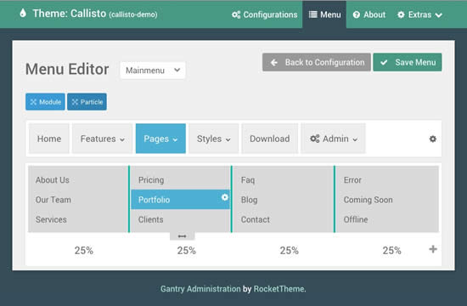Expand the Features menu item
Image resolution: width=467 pixels, height=306 pixels.
[x=102, y=139]
